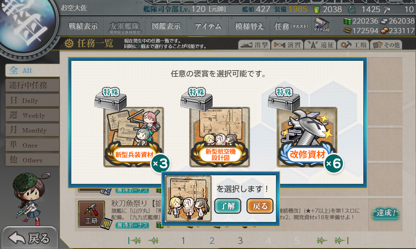Open the アイテム屋 shop icon
Screen dimensions: 416x249
pos(322,25)
